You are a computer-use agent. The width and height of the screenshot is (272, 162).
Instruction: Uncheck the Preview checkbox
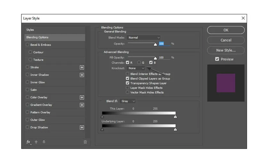click(x=217, y=59)
